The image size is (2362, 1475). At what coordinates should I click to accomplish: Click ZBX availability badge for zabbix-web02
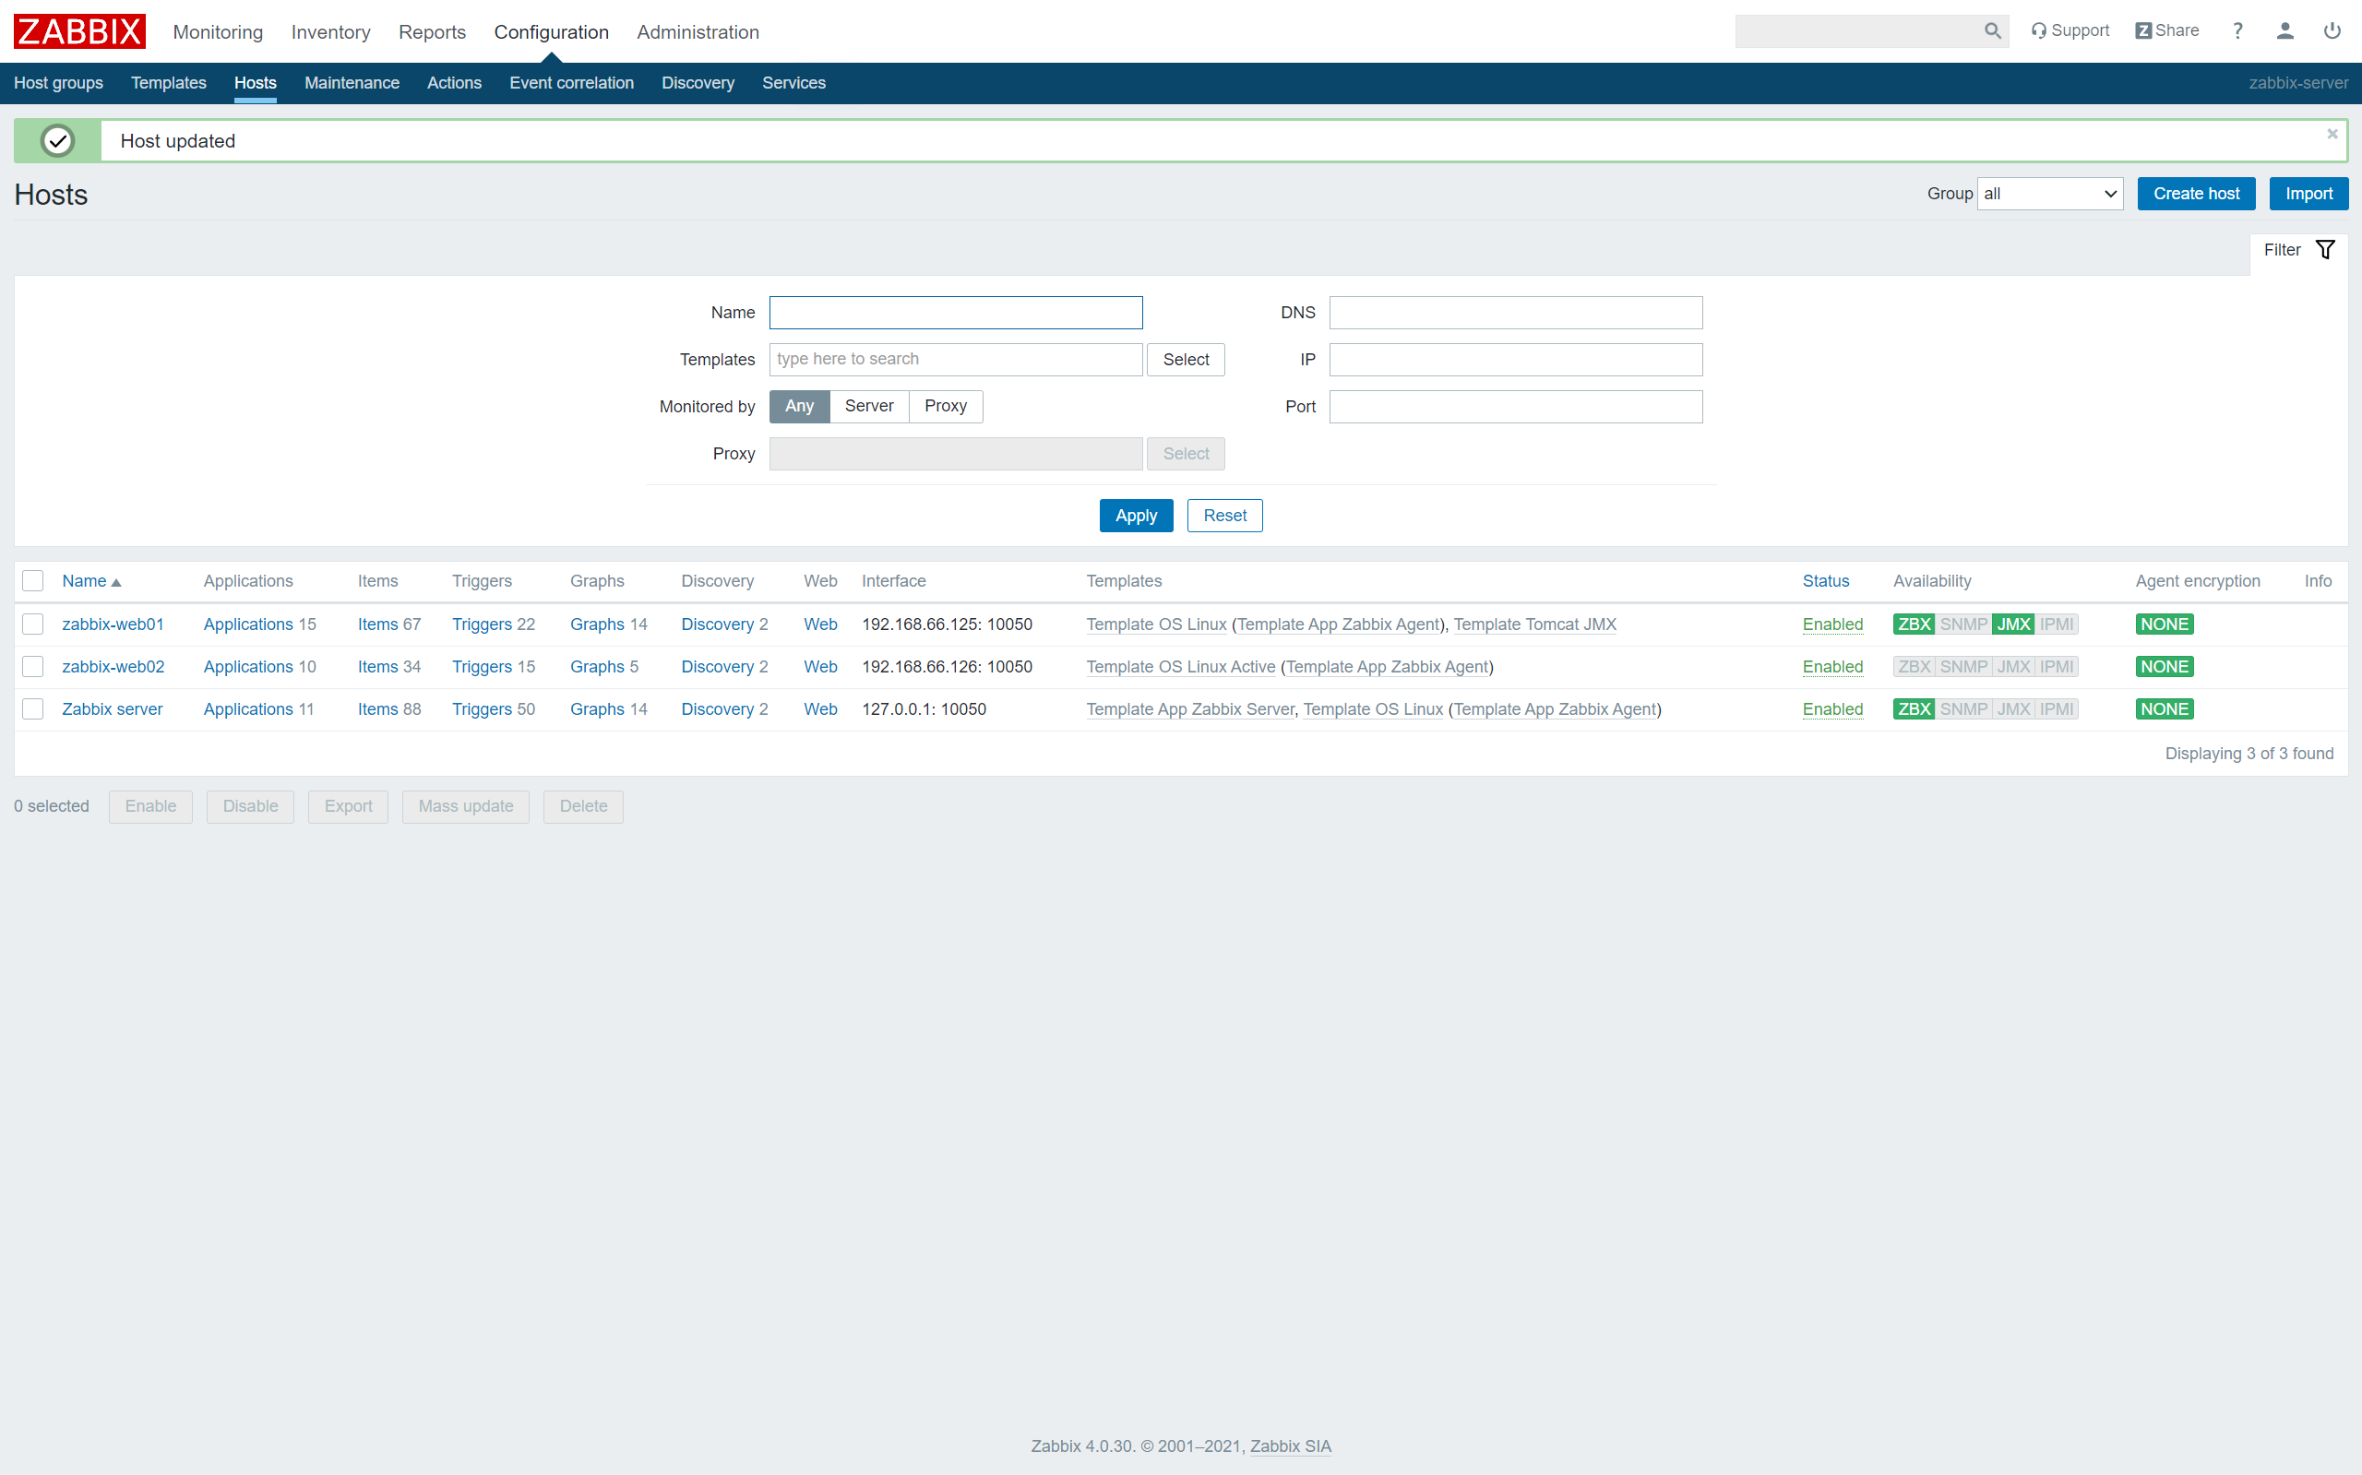tap(1914, 666)
